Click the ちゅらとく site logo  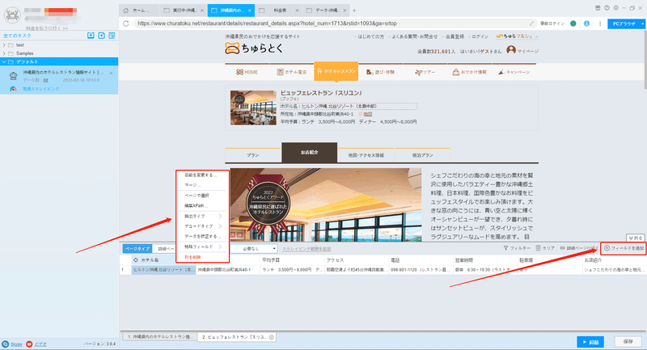coord(254,48)
